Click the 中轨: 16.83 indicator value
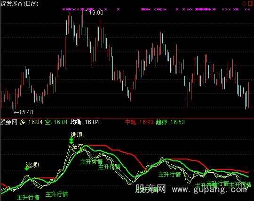The image size is (254, 201). pos(140,122)
